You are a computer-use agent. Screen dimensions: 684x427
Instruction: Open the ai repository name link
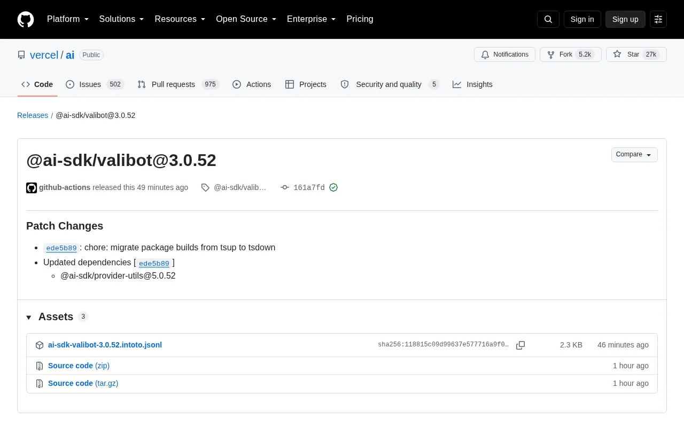pos(70,55)
